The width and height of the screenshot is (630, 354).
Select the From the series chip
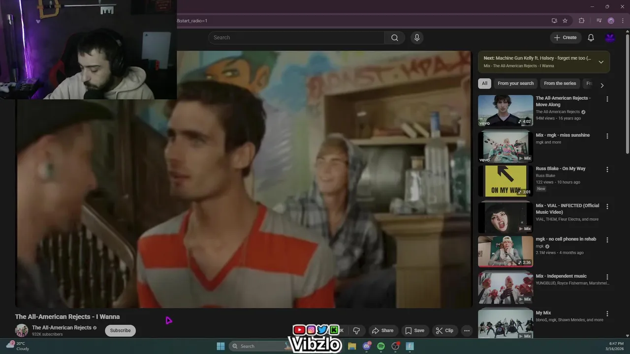point(560,84)
